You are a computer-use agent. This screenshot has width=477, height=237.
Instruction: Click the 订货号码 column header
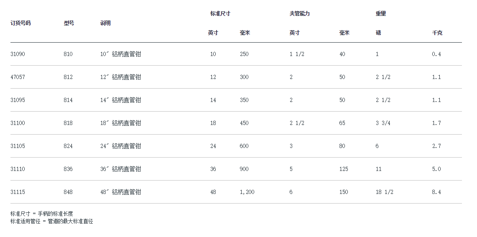point(20,23)
